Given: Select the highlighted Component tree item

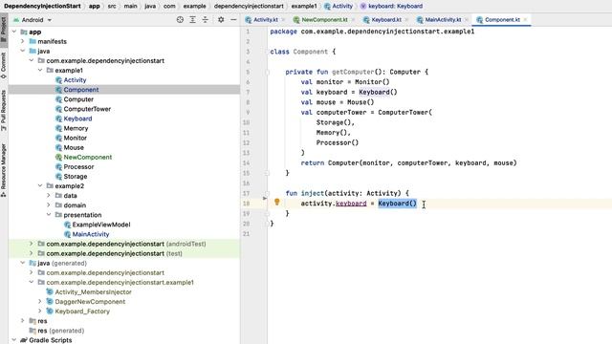Looking at the screenshot, I should (124, 90).
